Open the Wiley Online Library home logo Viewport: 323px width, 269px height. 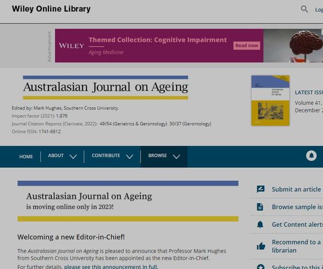51,9
